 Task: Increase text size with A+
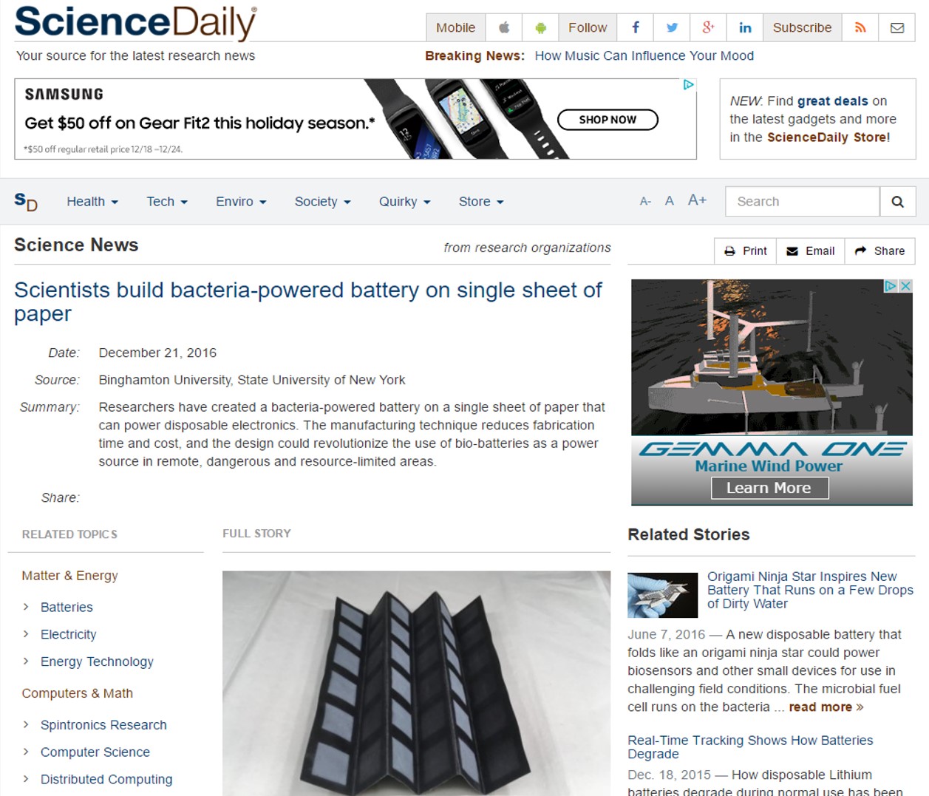697,200
